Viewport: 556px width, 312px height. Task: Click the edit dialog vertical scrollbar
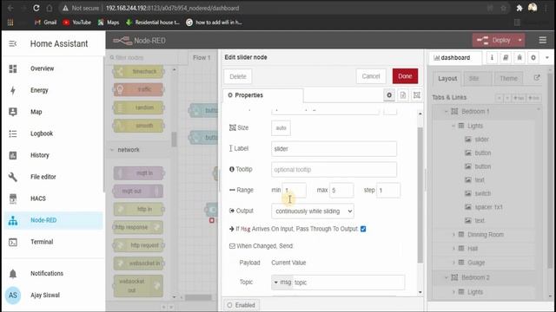click(420, 195)
